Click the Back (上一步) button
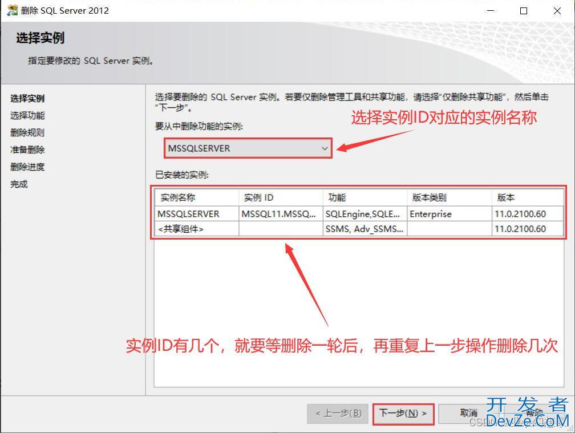575x433 pixels. pos(338,414)
